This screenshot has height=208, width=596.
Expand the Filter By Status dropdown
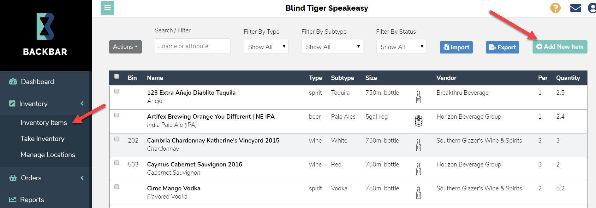click(401, 47)
